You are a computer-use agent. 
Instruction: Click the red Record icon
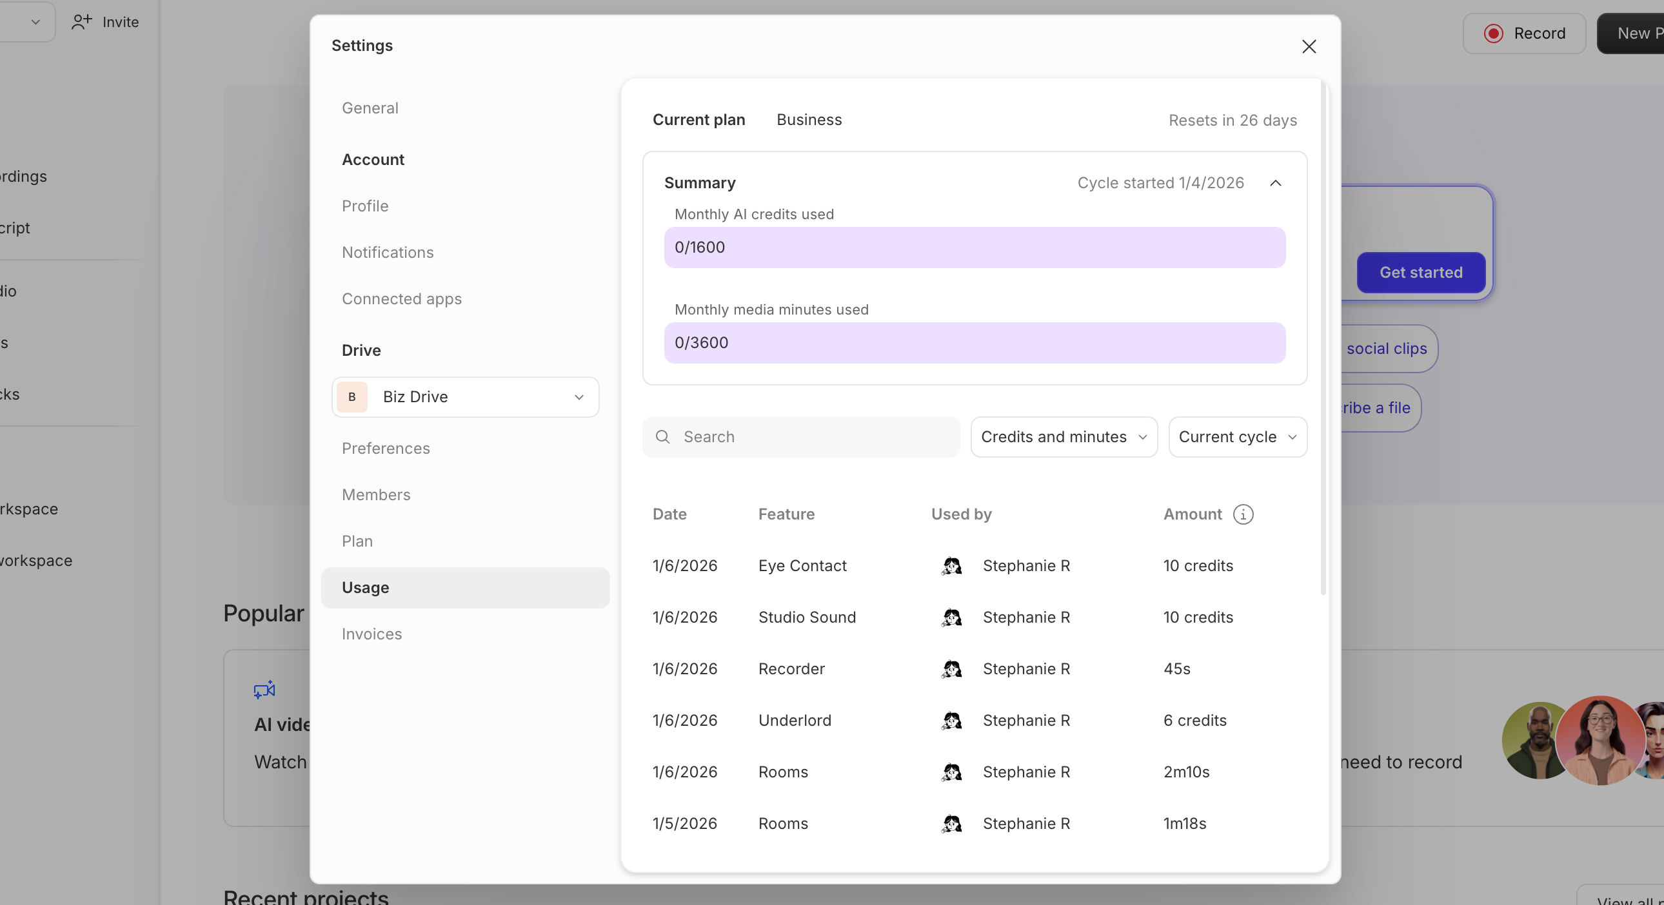(1494, 33)
